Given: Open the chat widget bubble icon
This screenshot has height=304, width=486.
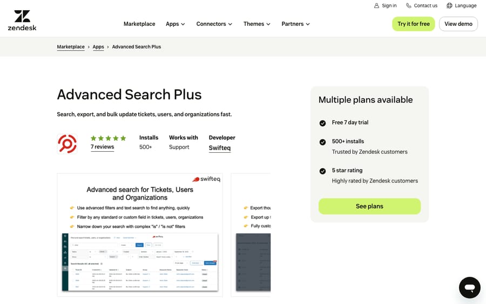Looking at the screenshot, I should 470,288.
